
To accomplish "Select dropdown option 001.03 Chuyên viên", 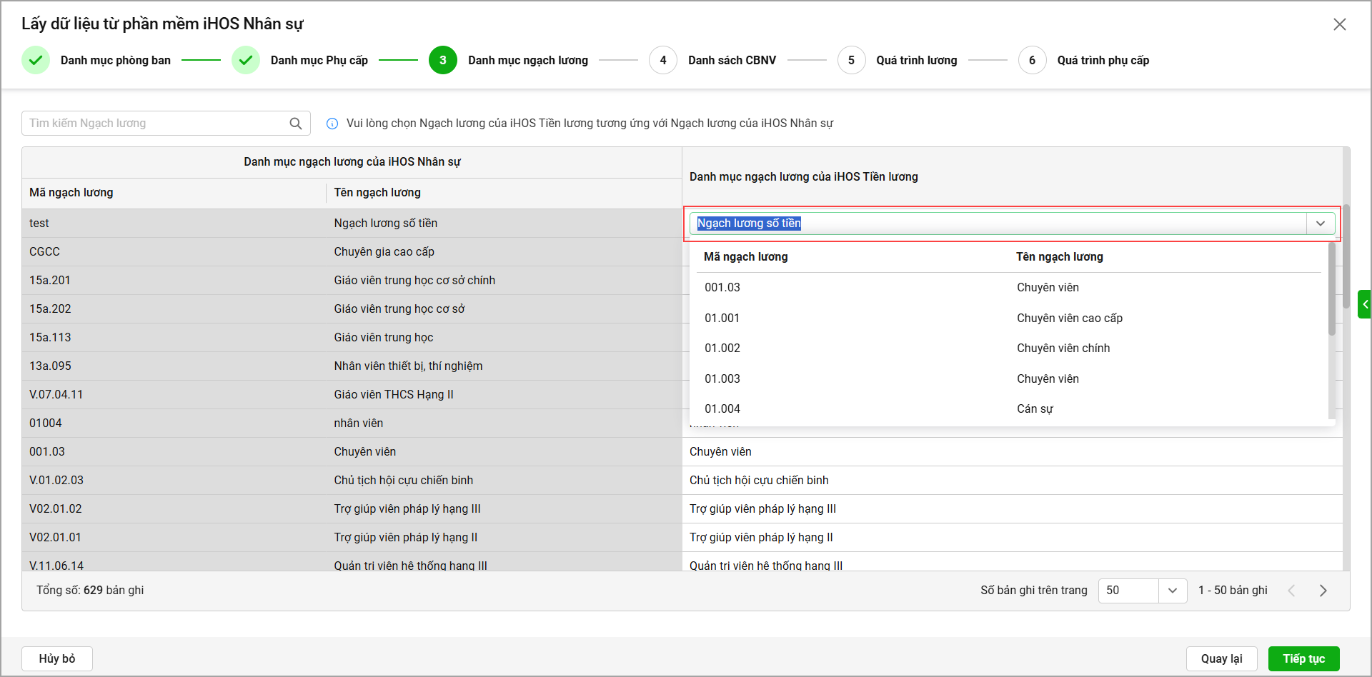I will pyautogui.click(x=1009, y=287).
